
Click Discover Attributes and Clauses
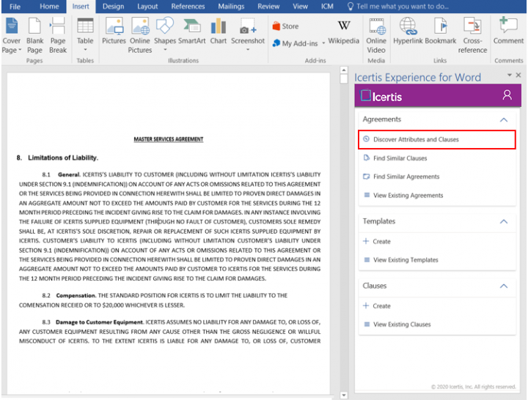point(416,139)
